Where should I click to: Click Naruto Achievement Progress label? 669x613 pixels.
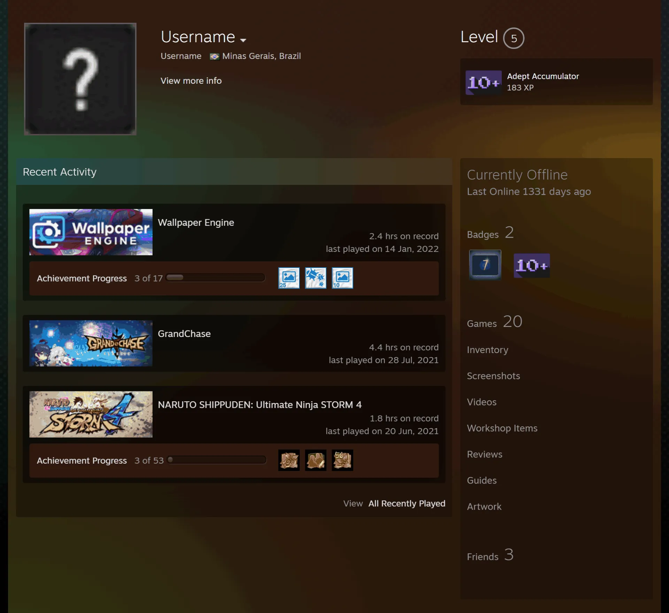(x=82, y=461)
